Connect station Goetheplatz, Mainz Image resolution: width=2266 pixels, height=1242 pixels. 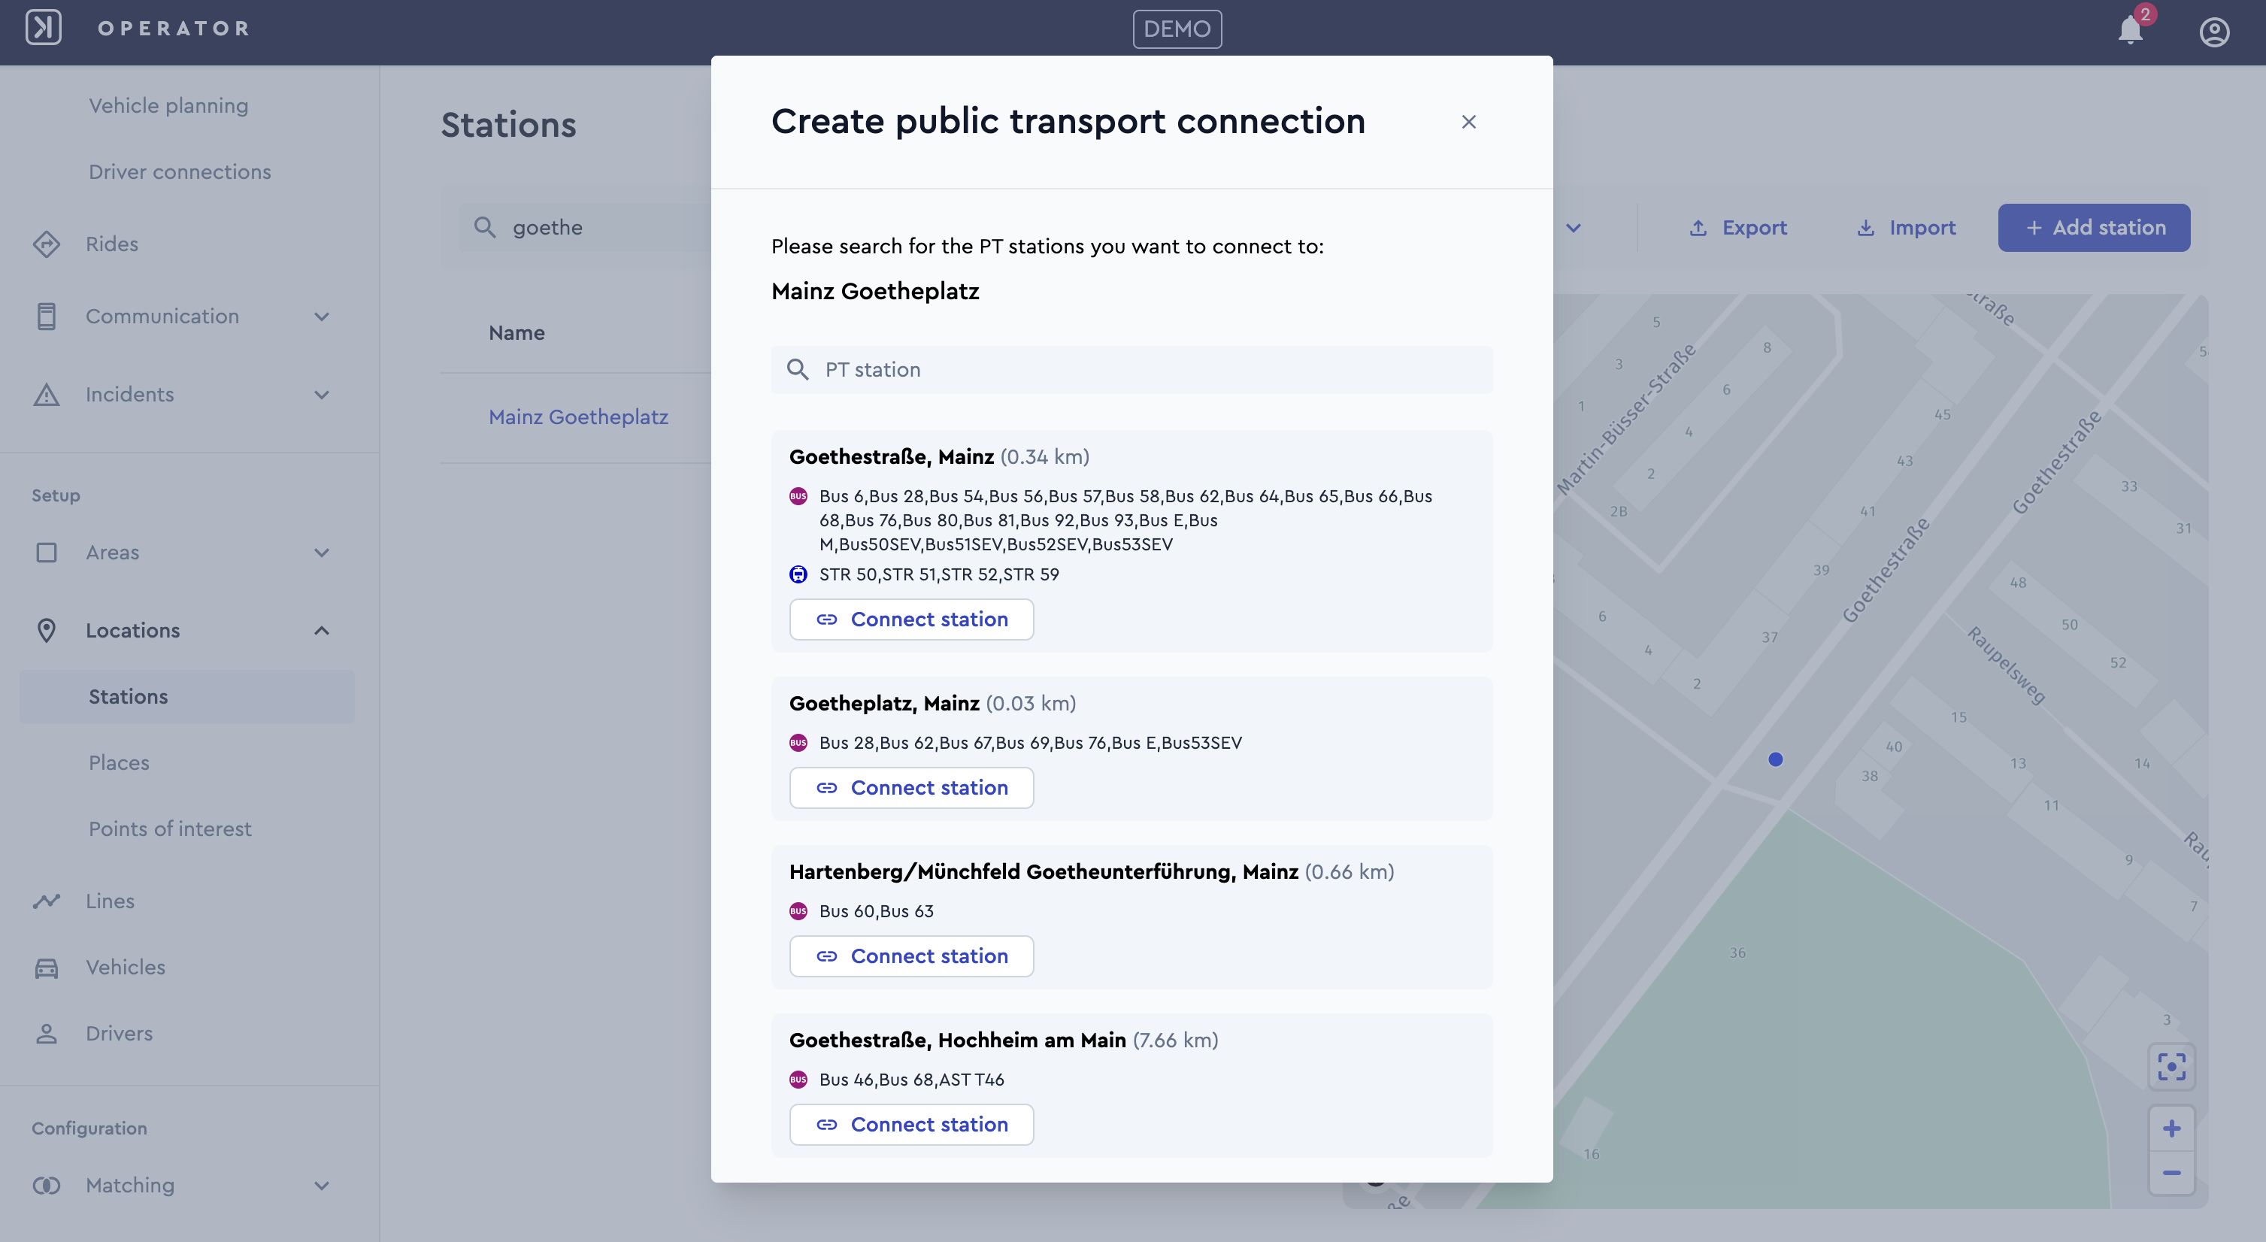click(911, 787)
